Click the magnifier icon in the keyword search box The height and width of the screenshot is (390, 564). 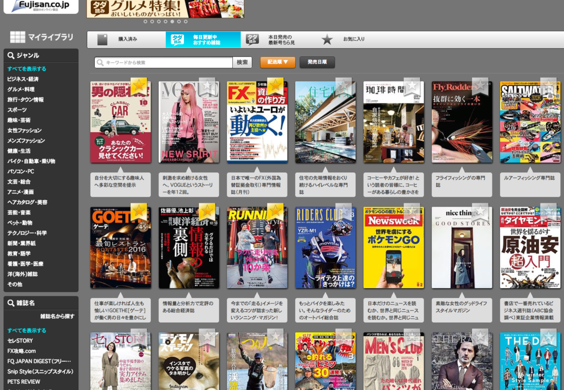[x=100, y=63]
